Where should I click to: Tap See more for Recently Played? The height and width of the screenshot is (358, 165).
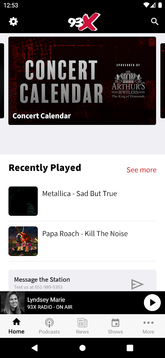click(x=141, y=170)
